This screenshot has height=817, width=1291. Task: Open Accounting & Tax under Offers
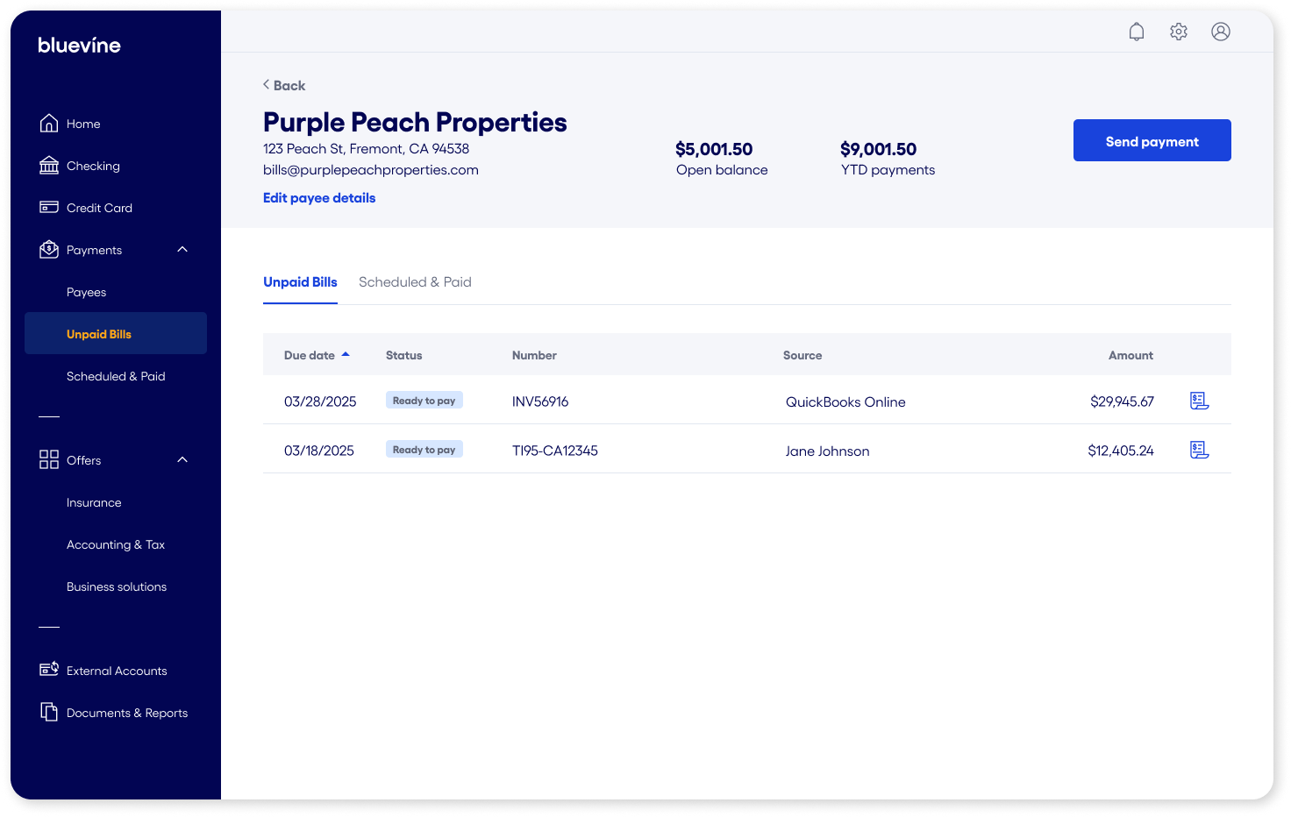tap(115, 544)
